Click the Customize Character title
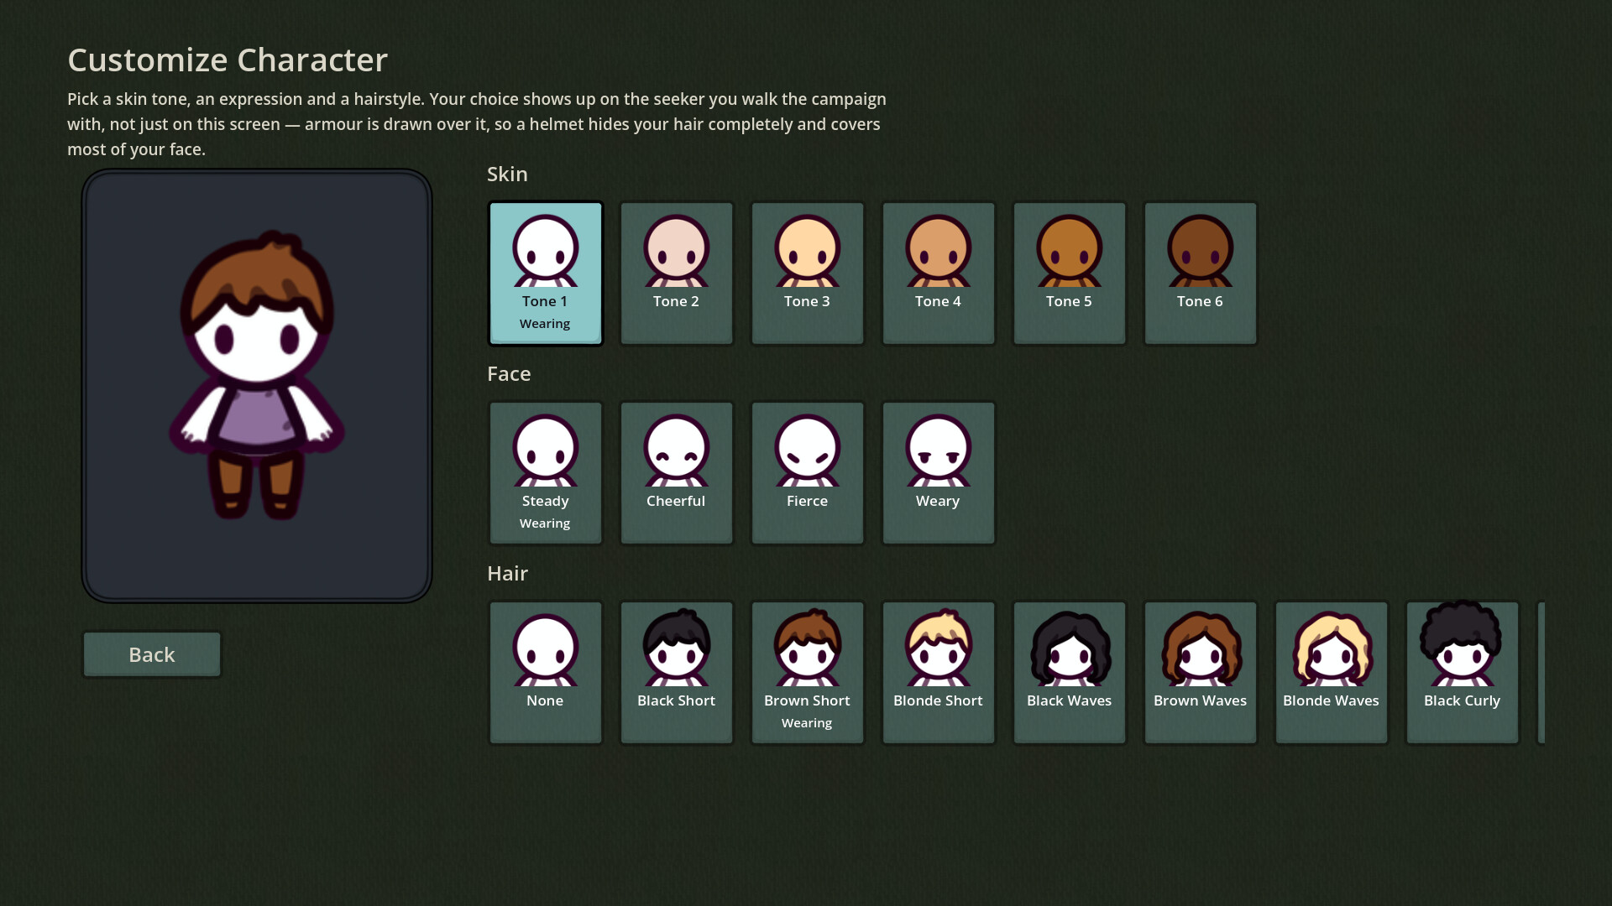 click(228, 60)
